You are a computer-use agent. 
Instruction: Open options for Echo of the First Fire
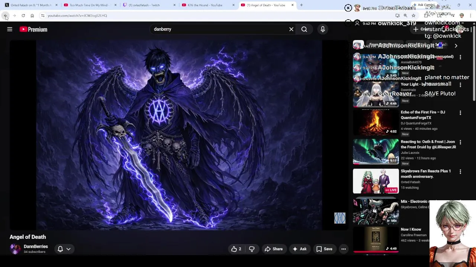tap(460, 113)
